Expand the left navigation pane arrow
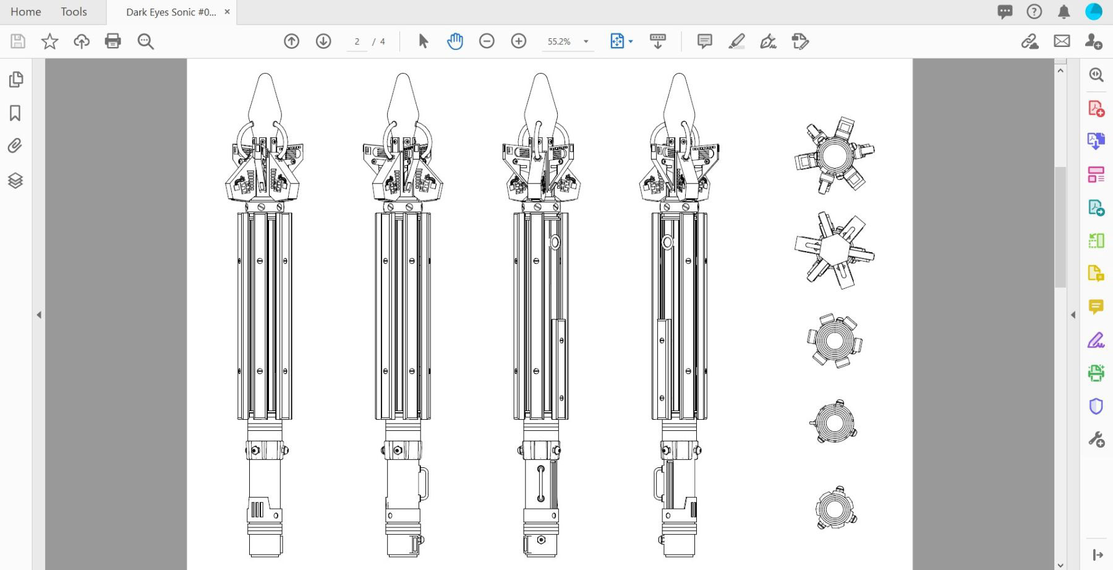This screenshot has width=1113, height=570. (x=39, y=315)
